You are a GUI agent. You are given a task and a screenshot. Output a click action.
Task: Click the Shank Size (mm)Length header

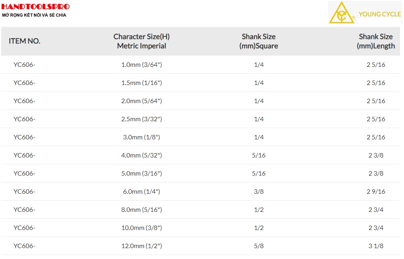click(x=376, y=41)
